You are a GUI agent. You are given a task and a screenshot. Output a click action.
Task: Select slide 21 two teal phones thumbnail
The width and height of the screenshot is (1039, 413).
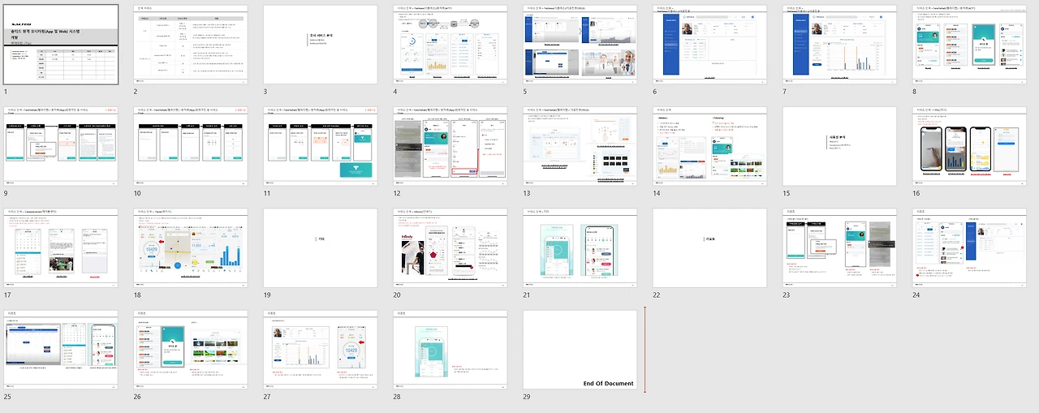(x=580, y=247)
